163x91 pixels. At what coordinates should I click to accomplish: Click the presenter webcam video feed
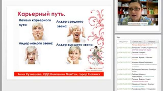(138, 13)
